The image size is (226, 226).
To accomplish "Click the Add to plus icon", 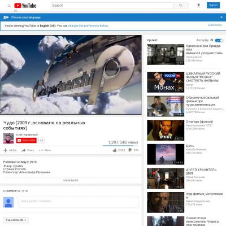I will tap(6, 150).
